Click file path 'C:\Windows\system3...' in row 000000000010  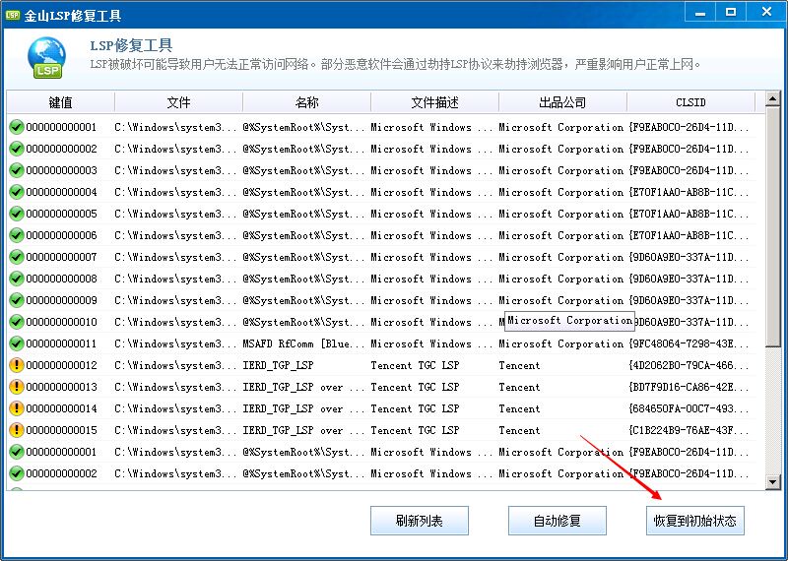(x=175, y=322)
